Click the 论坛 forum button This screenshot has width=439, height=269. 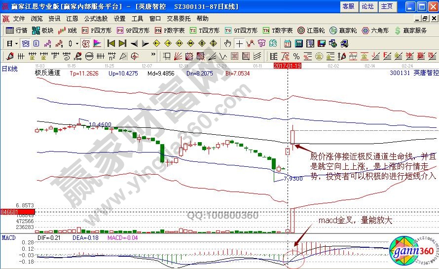click(x=367, y=6)
